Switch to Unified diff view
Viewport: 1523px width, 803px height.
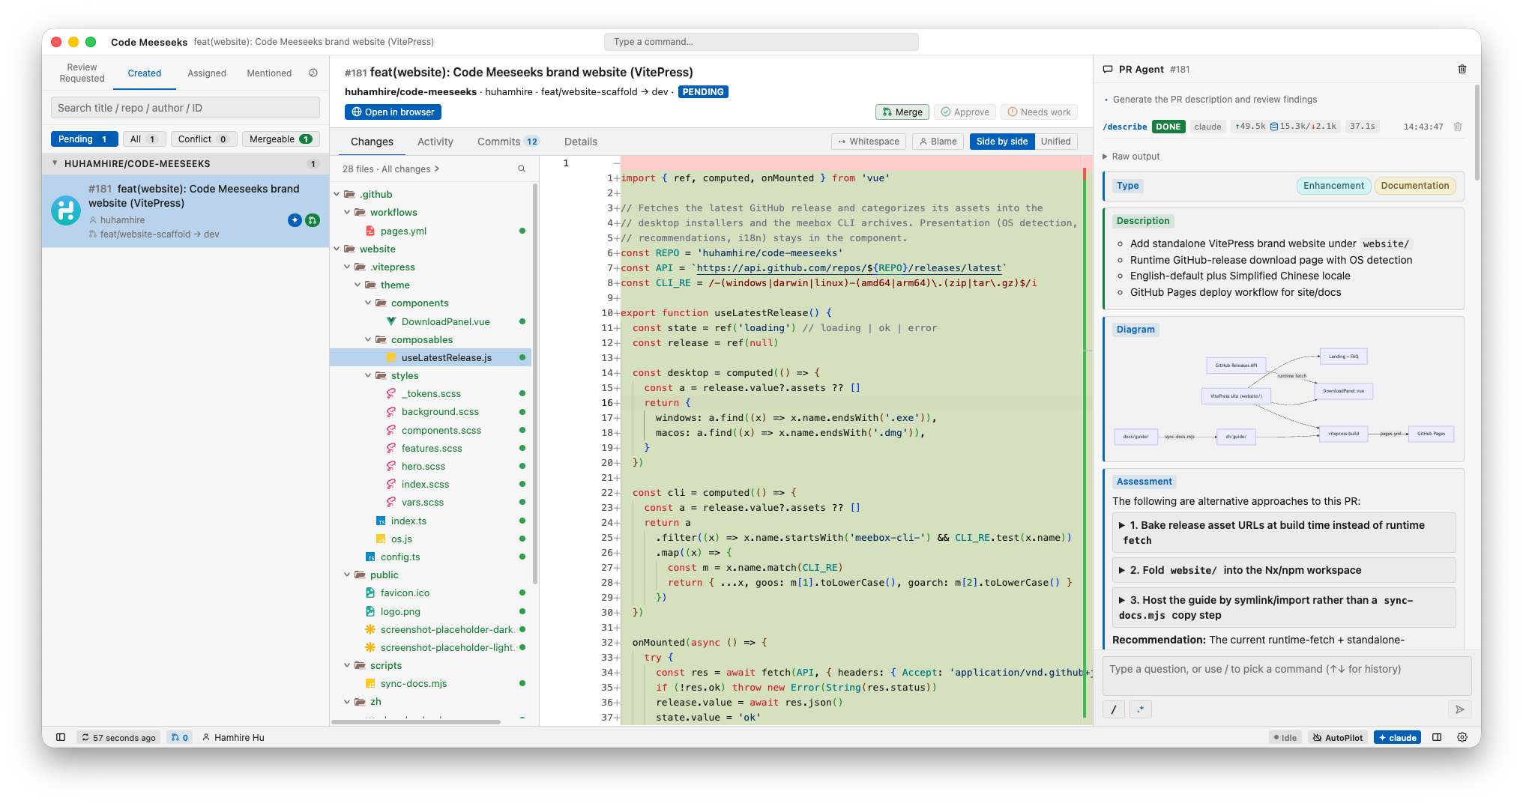(1055, 141)
